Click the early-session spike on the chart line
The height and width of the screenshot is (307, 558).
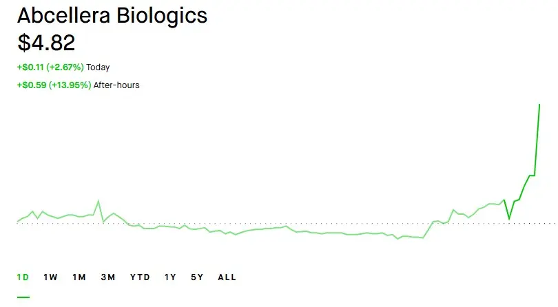pos(99,201)
